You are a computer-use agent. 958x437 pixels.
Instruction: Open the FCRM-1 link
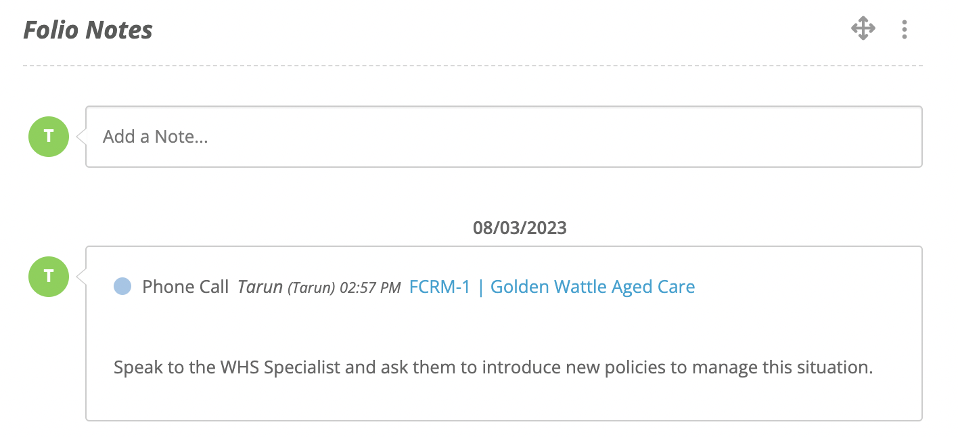click(440, 287)
